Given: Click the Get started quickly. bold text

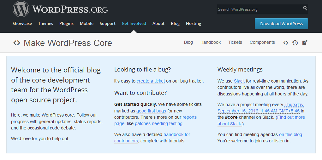Looking at the screenshot, I should (135, 104).
